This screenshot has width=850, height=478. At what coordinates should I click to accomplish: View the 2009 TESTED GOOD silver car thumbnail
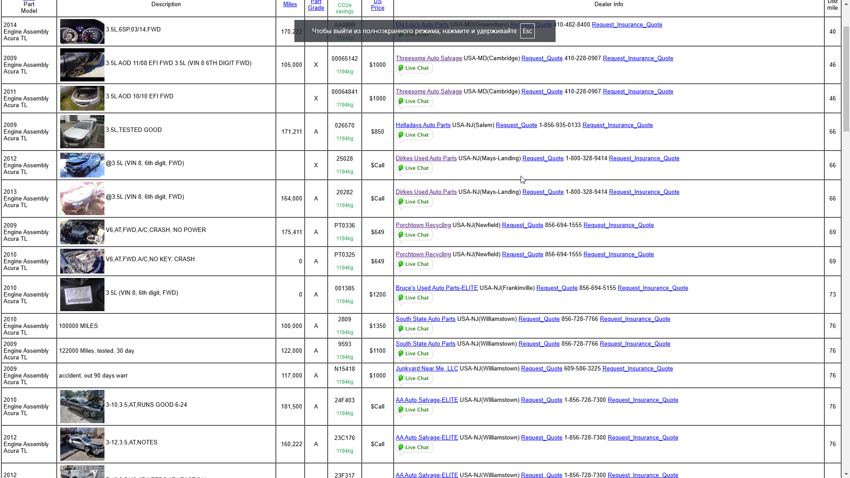(82, 131)
